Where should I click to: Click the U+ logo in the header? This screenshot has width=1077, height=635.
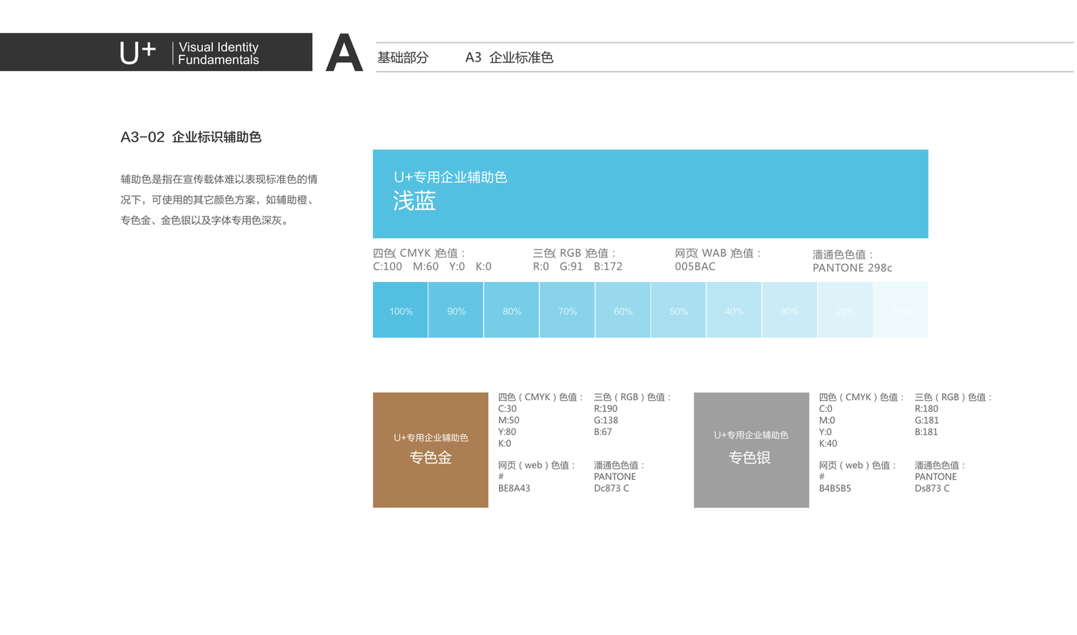[138, 53]
